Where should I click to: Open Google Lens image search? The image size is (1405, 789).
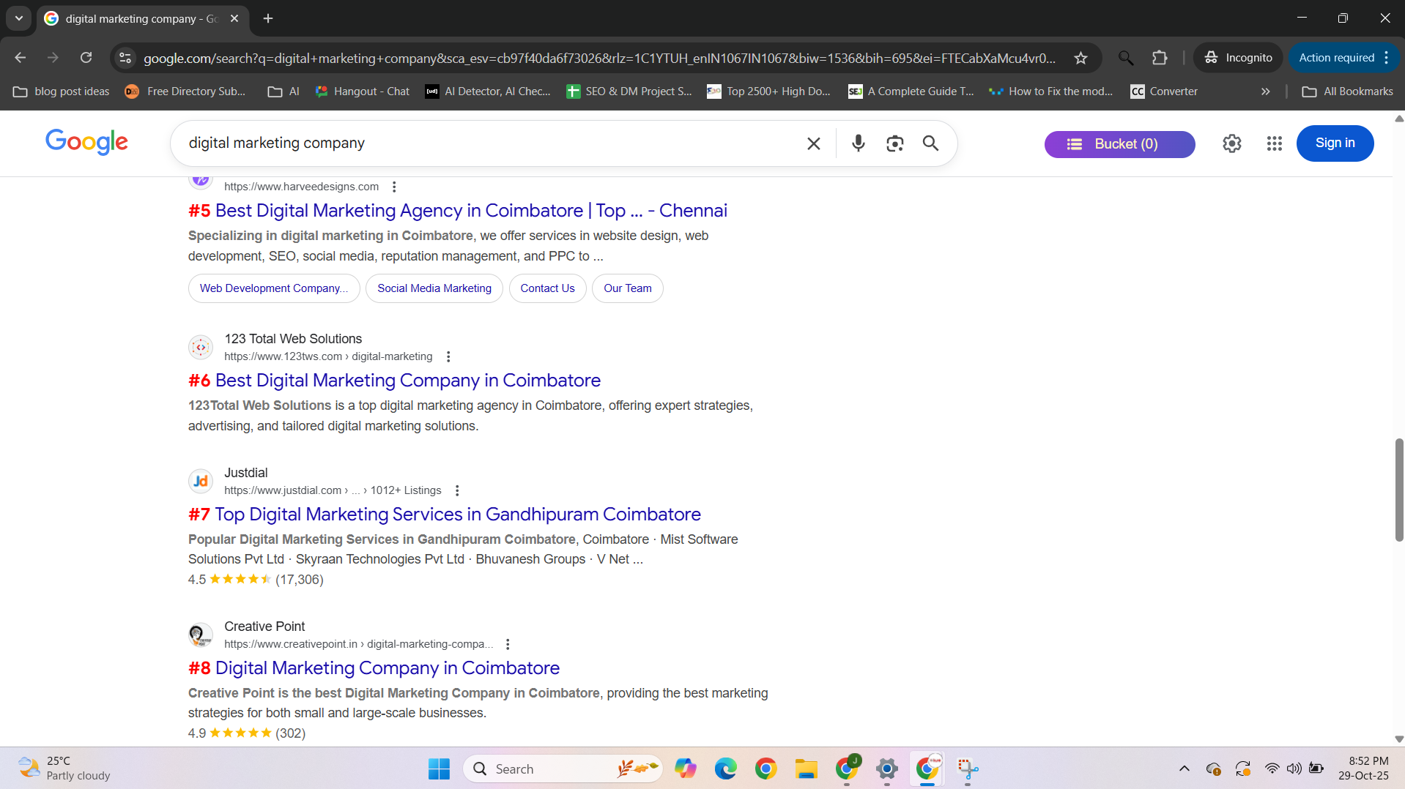tap(894, 143)
